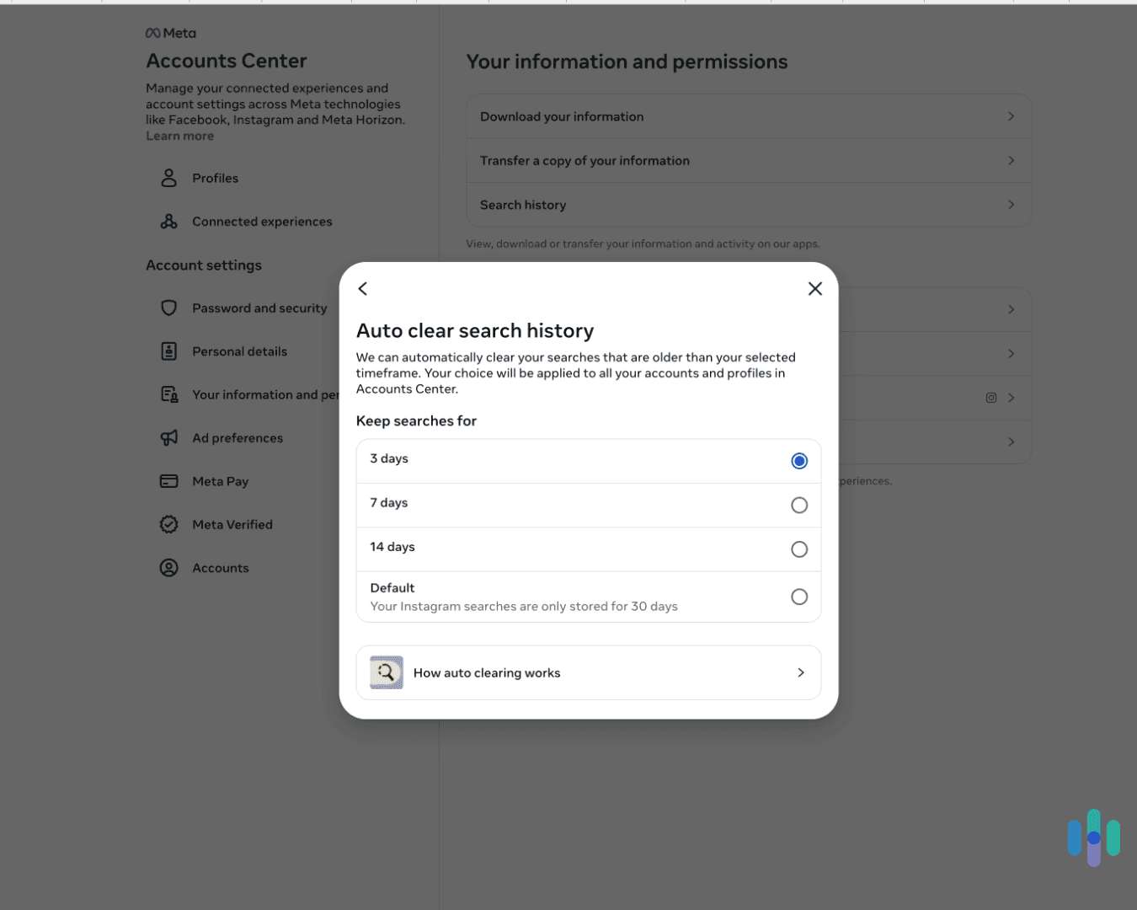Viewport: 1137px width, 910px height.
Task: Expand How auto clearing works
Action: (x=800, y=672)
